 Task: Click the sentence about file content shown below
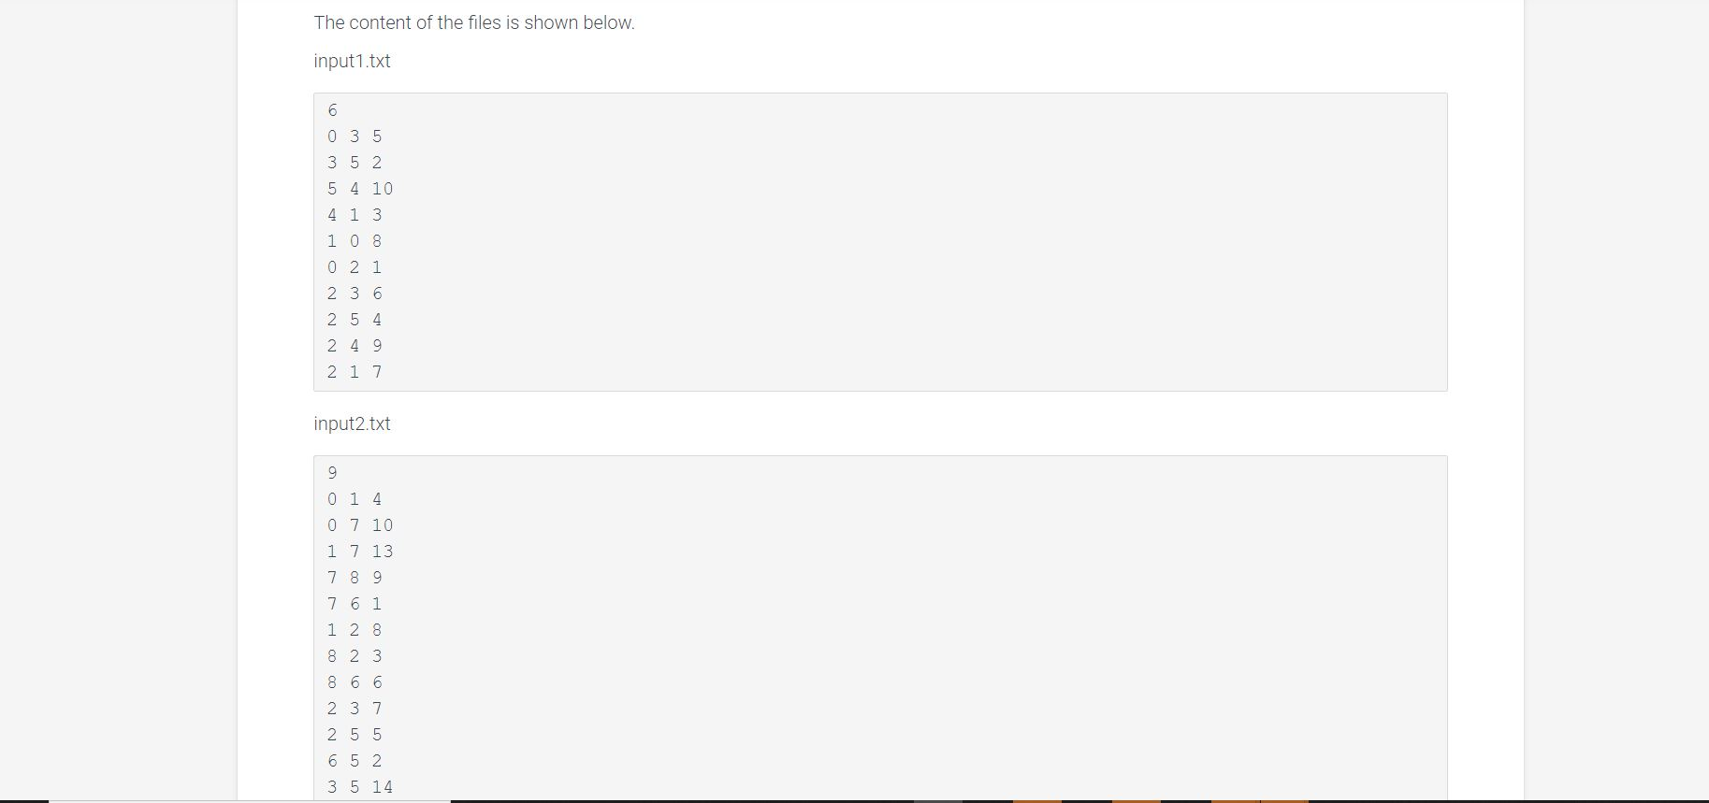click(474, 22)
